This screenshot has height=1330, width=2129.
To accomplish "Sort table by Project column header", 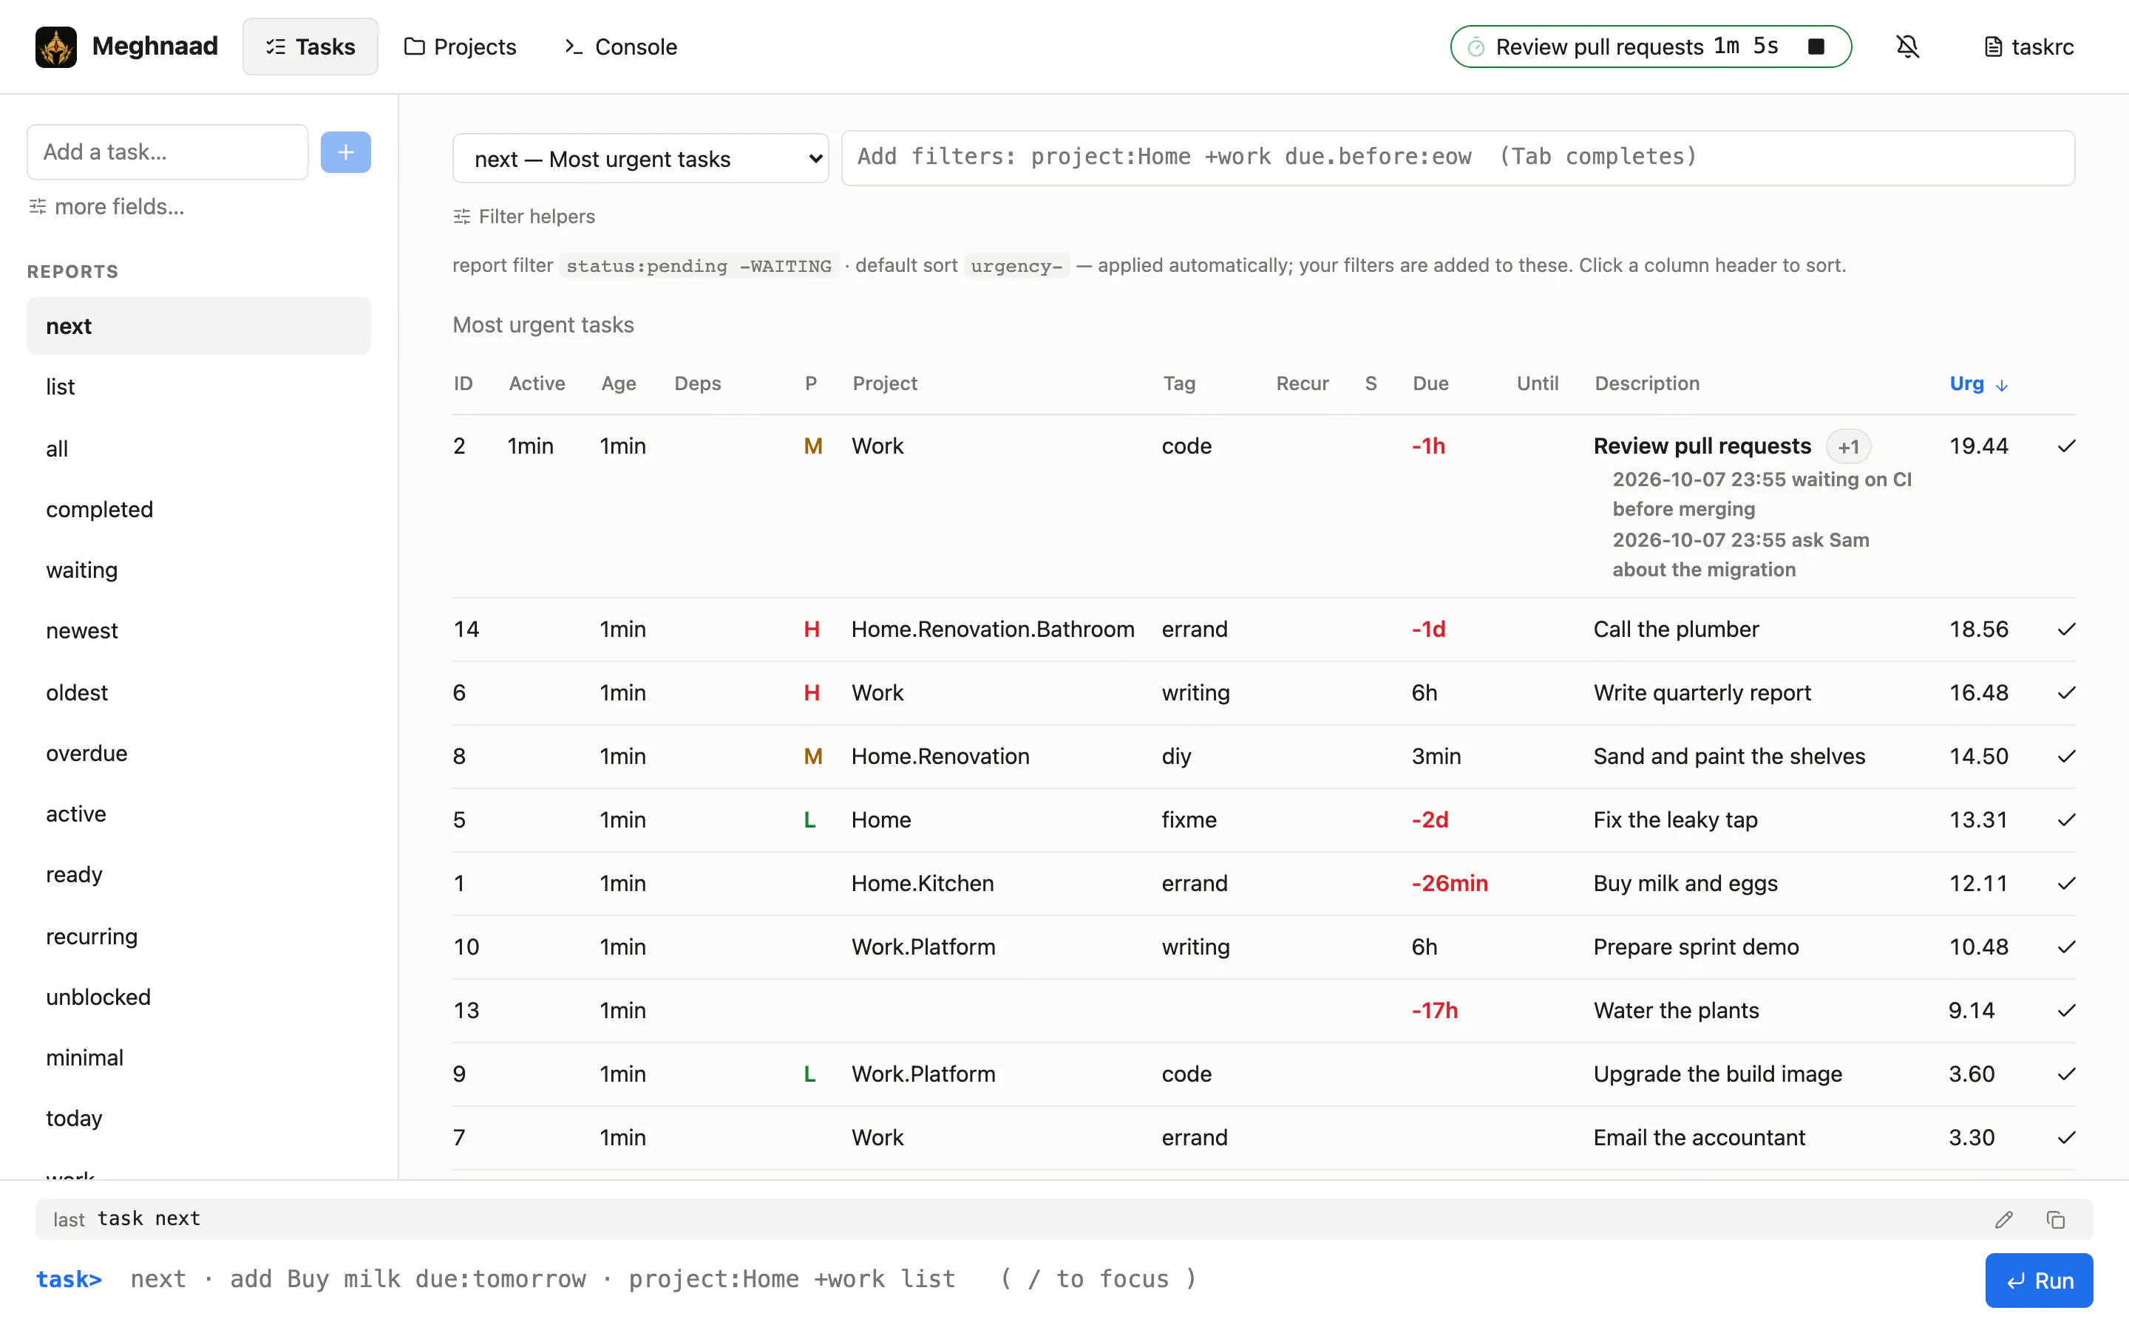I will pos(884,383).
